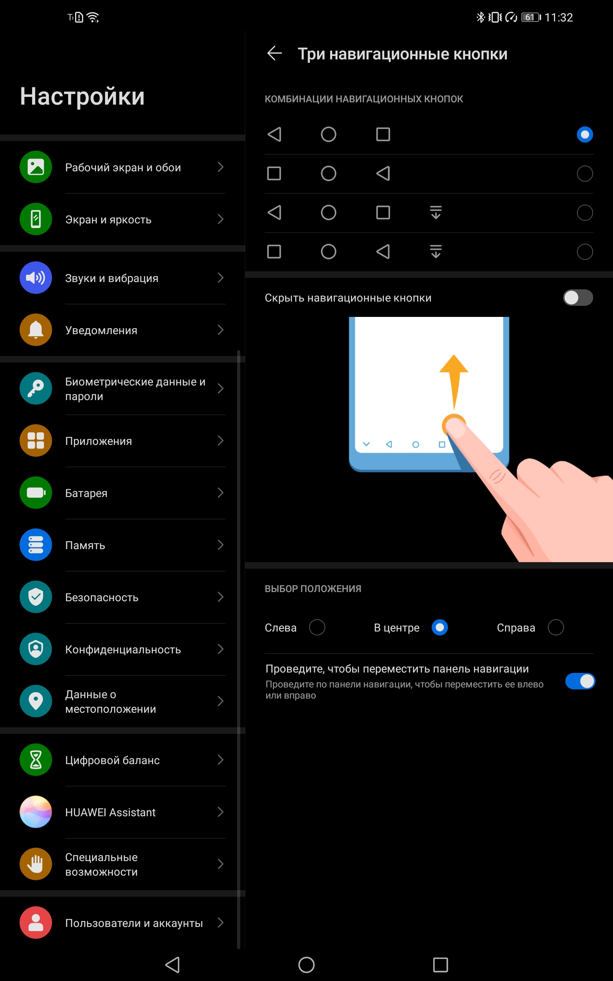This screenshot has width=613, height=981.
Task: Select the recents-home-back button combination
Action: pyautogui.click(x=429, y=174)
